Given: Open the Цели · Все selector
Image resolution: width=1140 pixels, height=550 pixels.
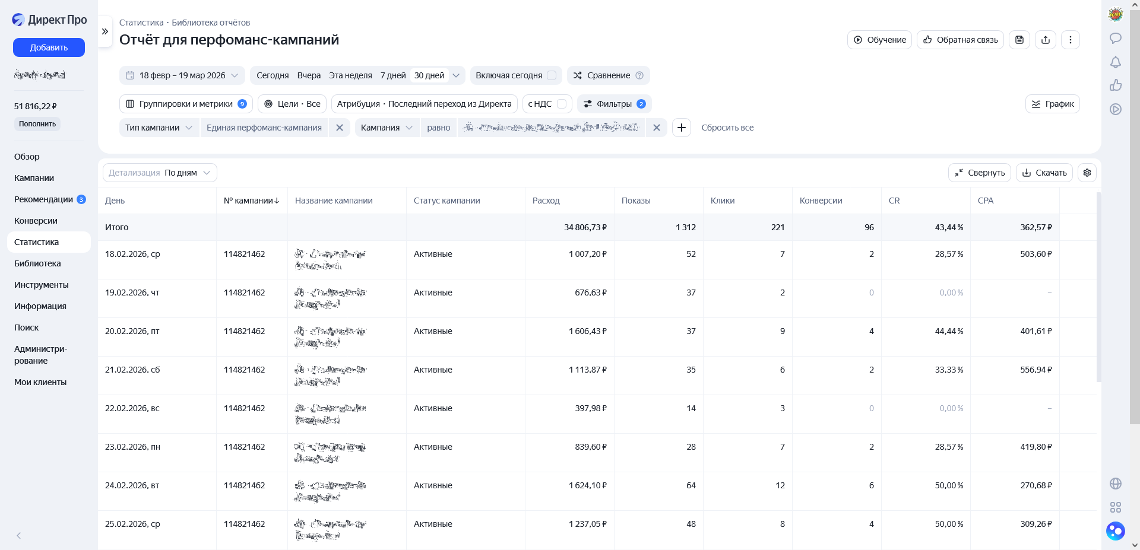Looking at the screenshot, I should pyautogui.click(x=292, y=104).
